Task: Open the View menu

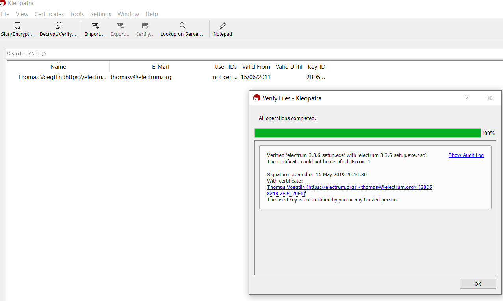Action: coord(22,14)
